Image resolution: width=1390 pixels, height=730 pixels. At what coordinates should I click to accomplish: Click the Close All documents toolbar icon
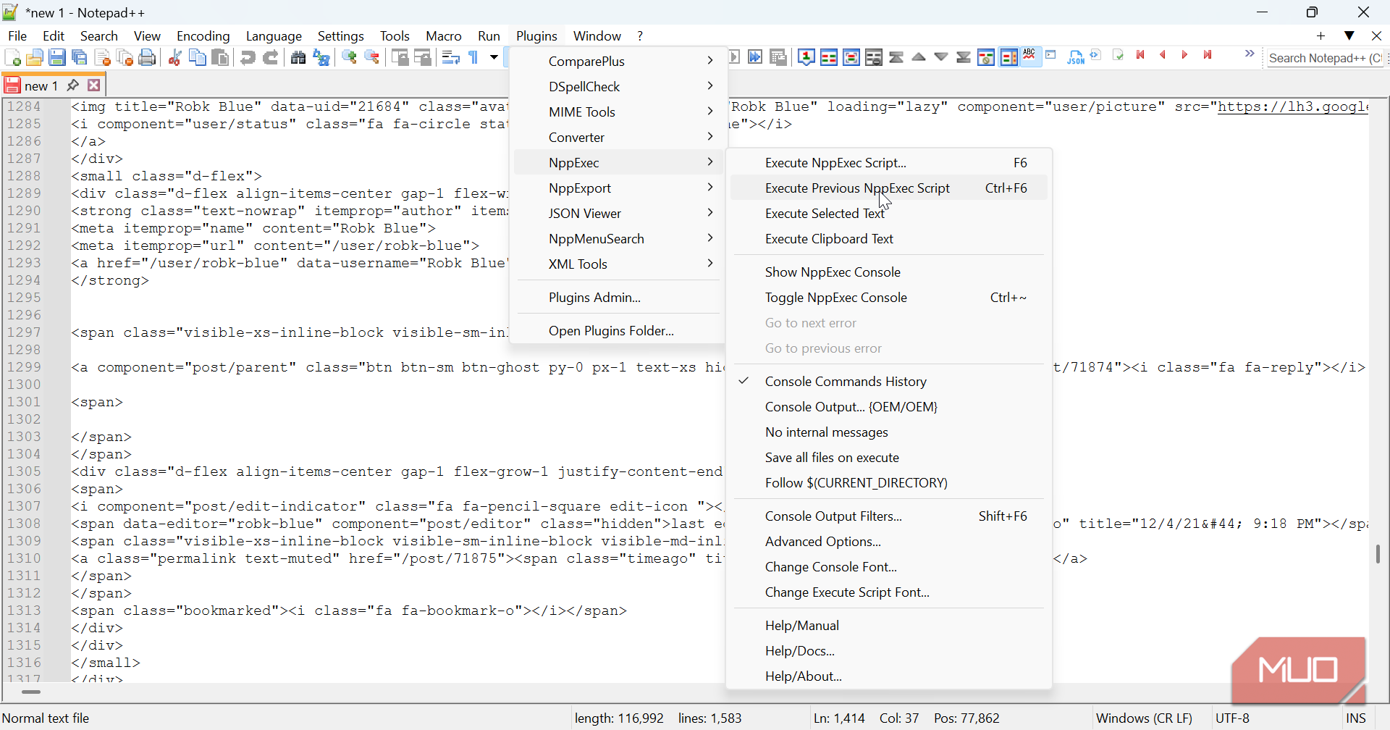tap(125, 58)
